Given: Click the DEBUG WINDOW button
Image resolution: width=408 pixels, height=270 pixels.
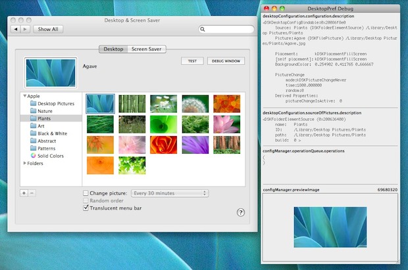Looking at the screenshot, I should pos(226,61).
